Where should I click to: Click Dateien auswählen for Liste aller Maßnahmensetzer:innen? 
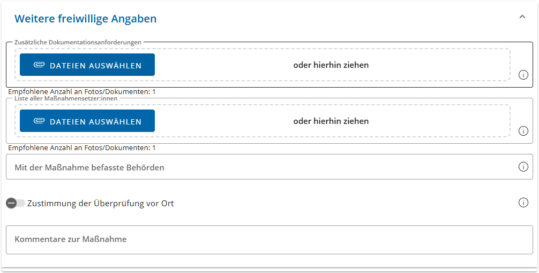tap(87, 121)
